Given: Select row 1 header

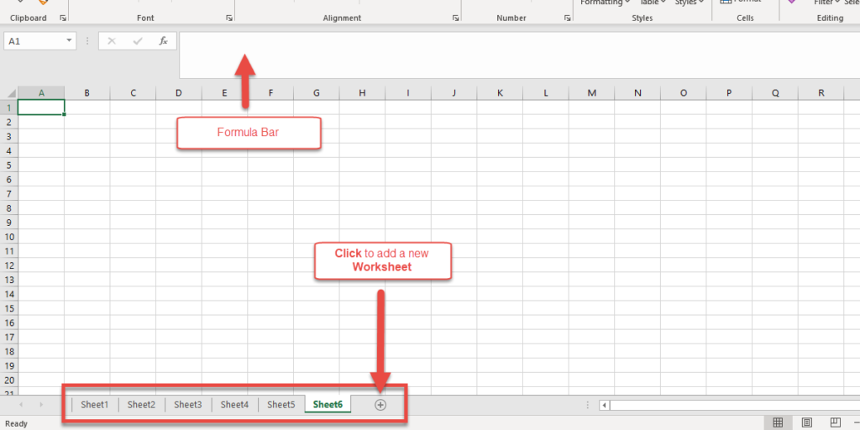Looking at the screenshot, I should [8, 107].
